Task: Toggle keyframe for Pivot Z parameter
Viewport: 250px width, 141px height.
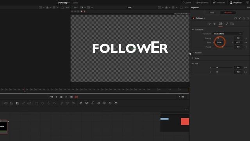Action: (246, 47)
